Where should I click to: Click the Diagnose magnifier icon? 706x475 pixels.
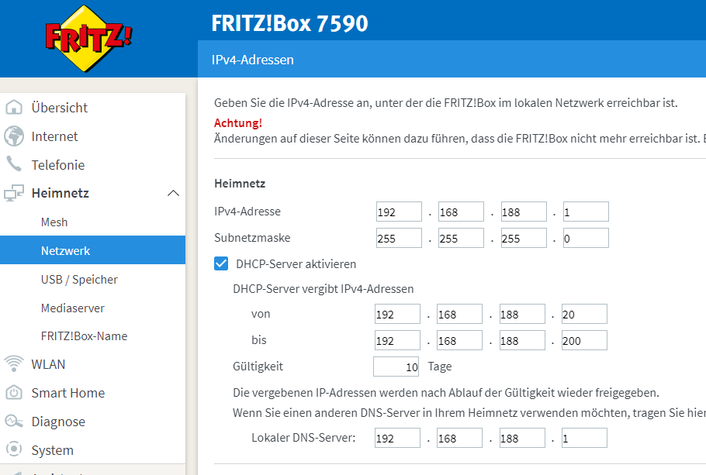click(x=14, y=422)
